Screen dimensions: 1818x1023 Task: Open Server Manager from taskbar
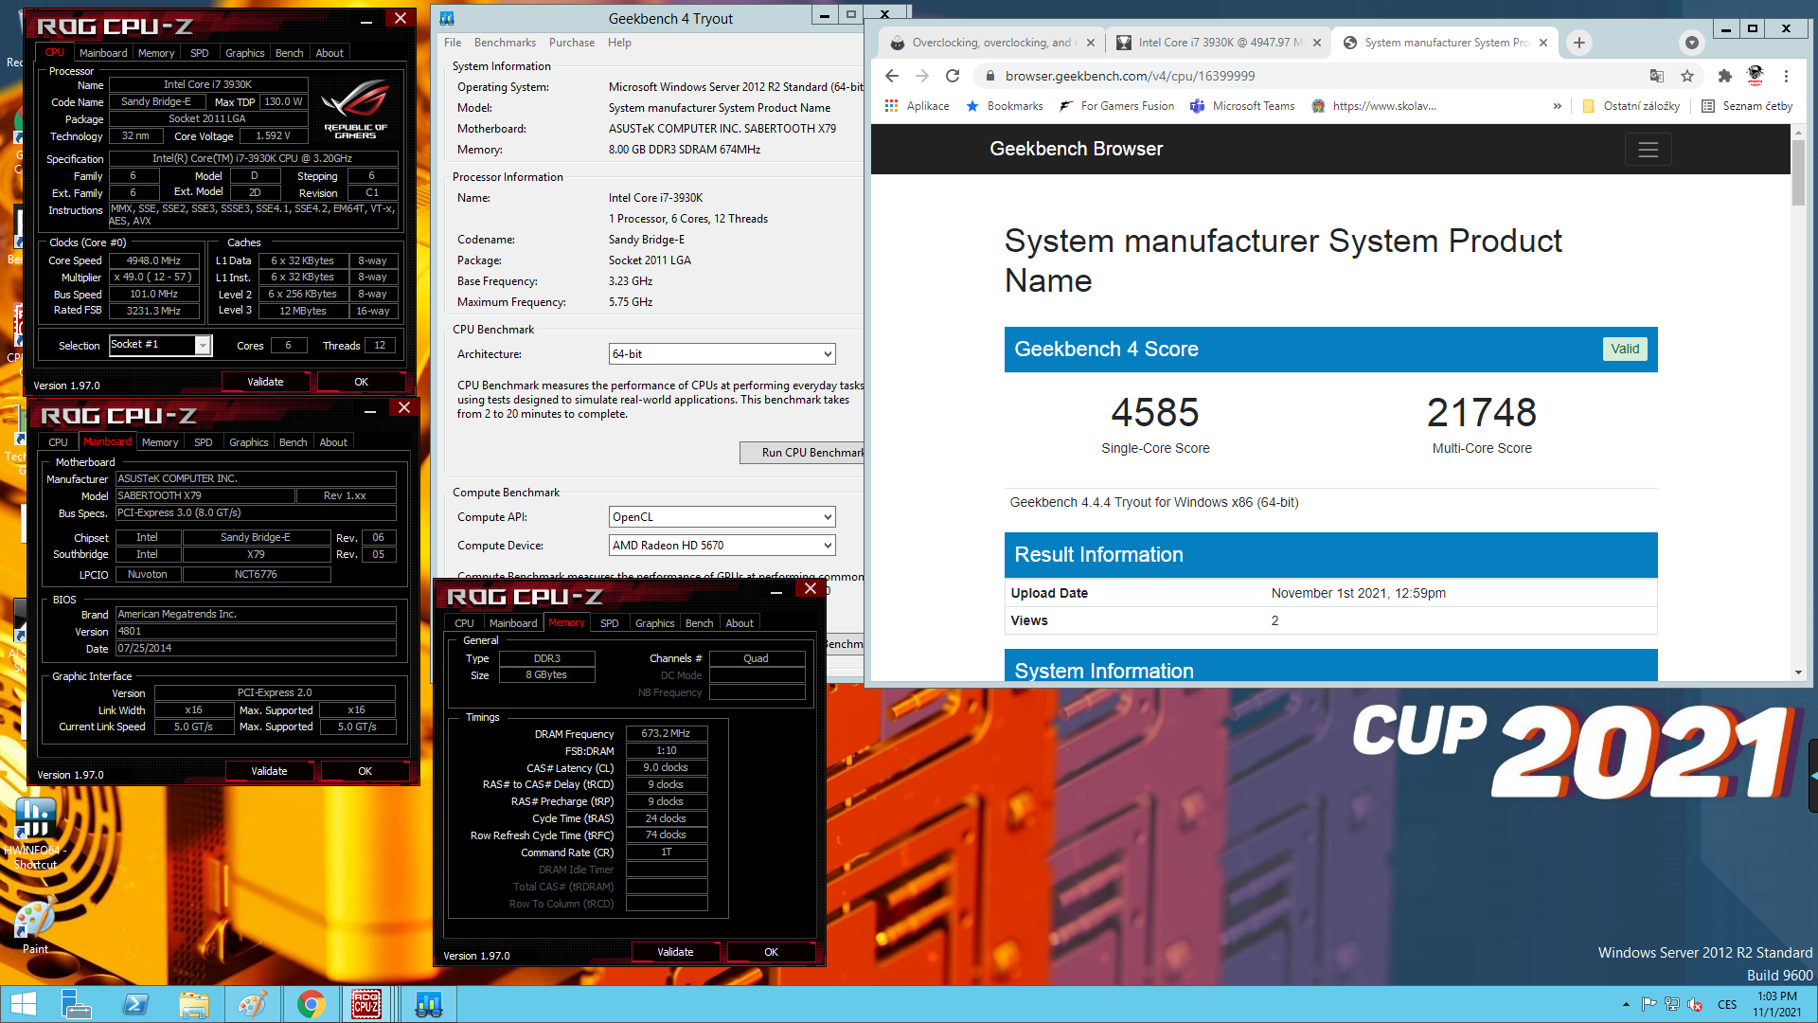point(76,1004)
